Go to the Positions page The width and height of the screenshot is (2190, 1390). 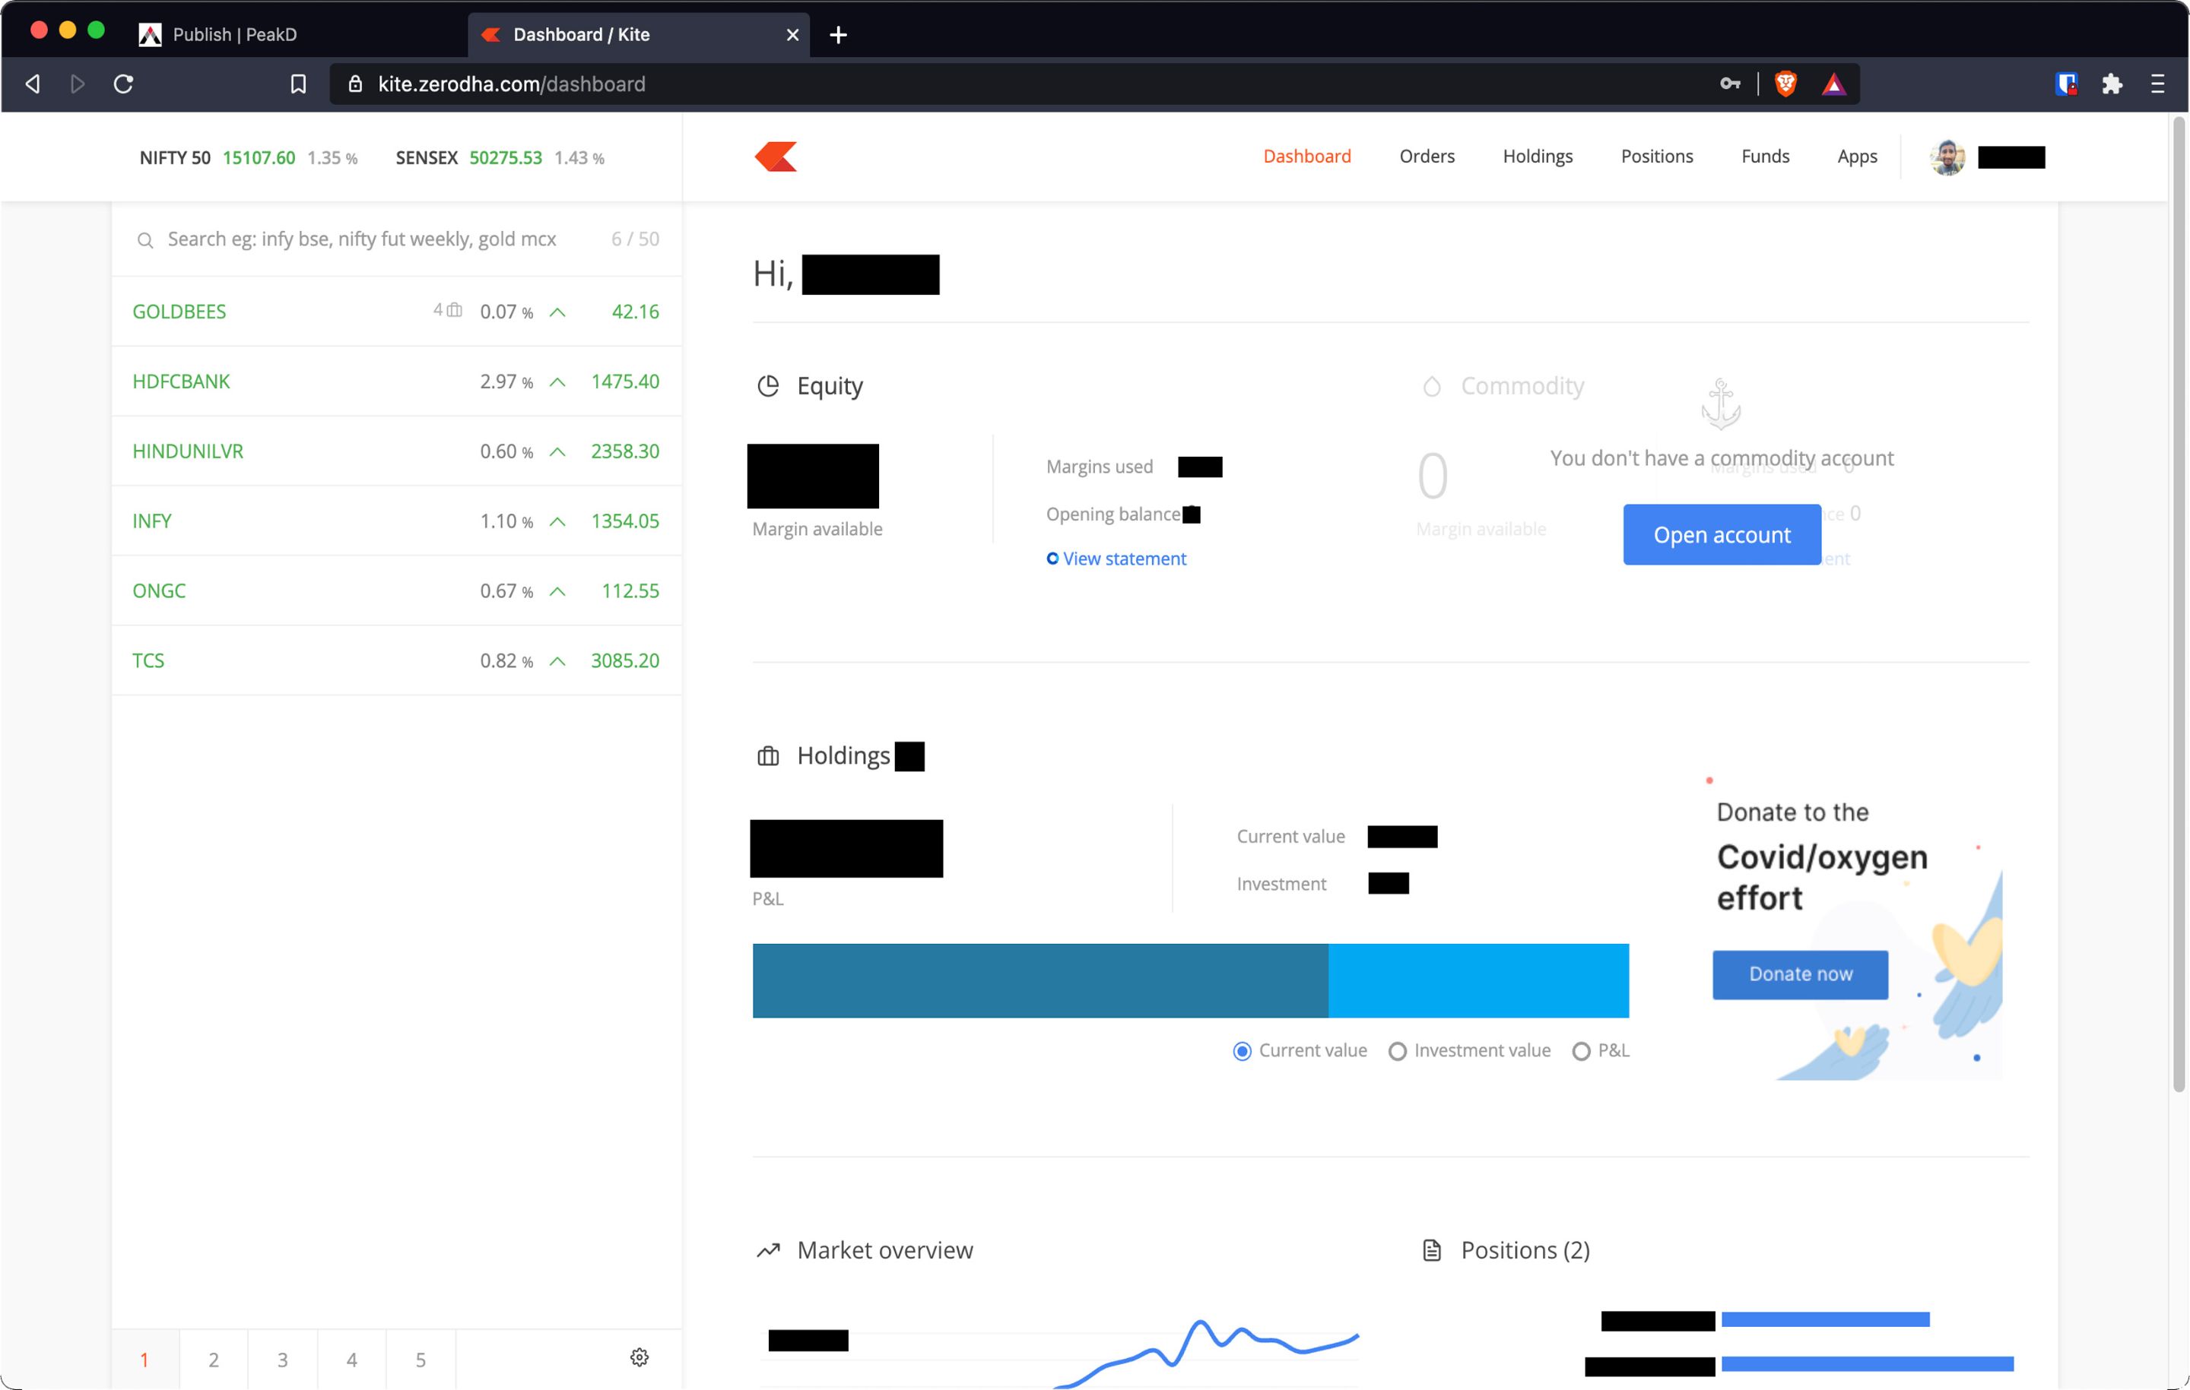tap(1657, 157)
